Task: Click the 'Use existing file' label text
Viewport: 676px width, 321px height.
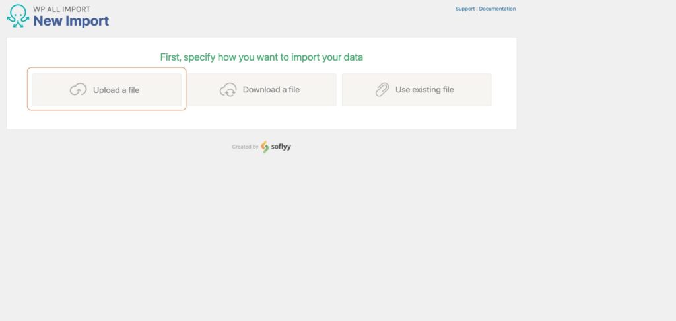Action: [x=424, y=90]
